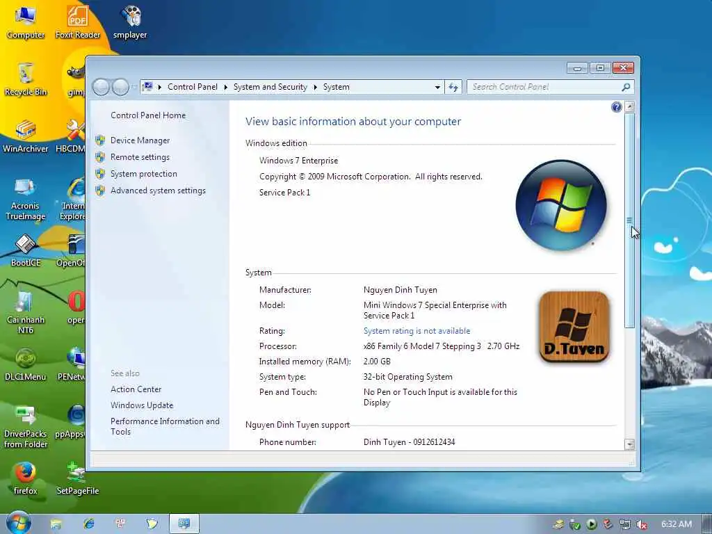Open Action Center
Image resolution: width=712 pixels, height=534 pixels.
[x=136, y=389]
